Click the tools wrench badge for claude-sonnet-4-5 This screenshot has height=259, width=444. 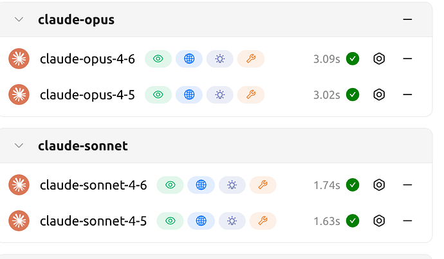(x=263, y=221)
